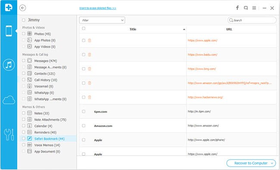Click the 'Want to erase deleted files' link

98,8
